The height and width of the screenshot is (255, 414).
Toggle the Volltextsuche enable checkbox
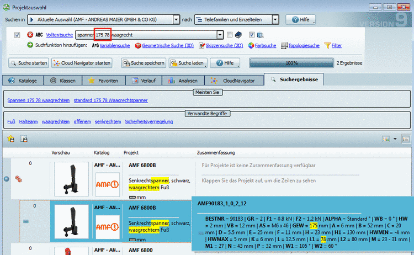tap(17, 35)
